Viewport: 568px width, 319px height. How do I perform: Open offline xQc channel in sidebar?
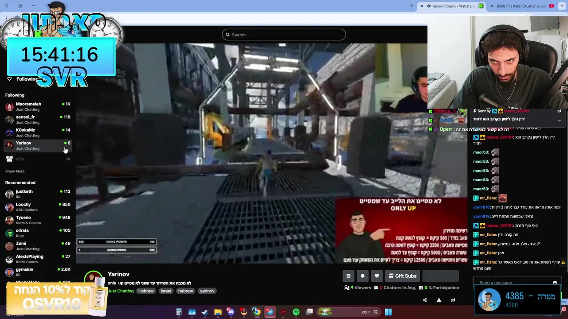(38, 159)
